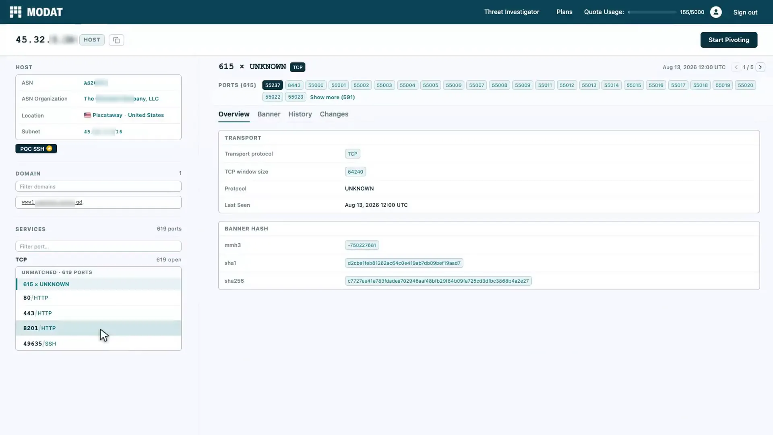773x435 pixels.
Task: Expand ports with Show more (591)
Action: [333, 97]
